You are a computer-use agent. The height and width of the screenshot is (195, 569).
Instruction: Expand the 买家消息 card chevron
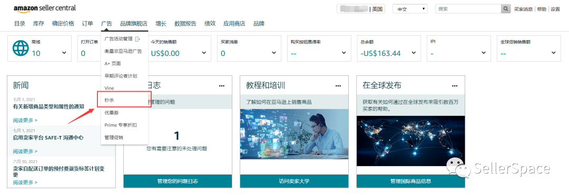pos(274,53)
